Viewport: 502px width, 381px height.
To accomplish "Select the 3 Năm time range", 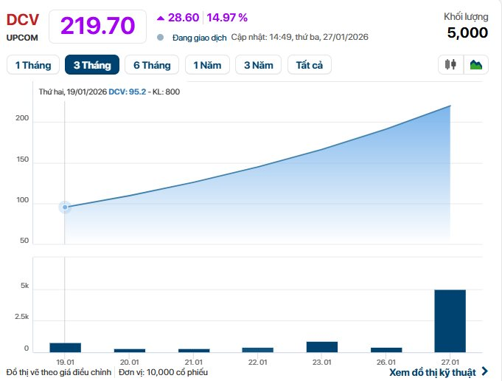I will (x=258, y=65).
